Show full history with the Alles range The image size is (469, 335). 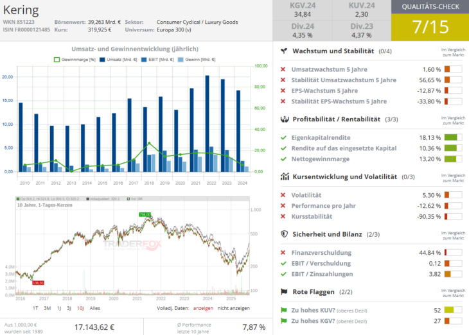pyautogui.click(x=94, y=308)
